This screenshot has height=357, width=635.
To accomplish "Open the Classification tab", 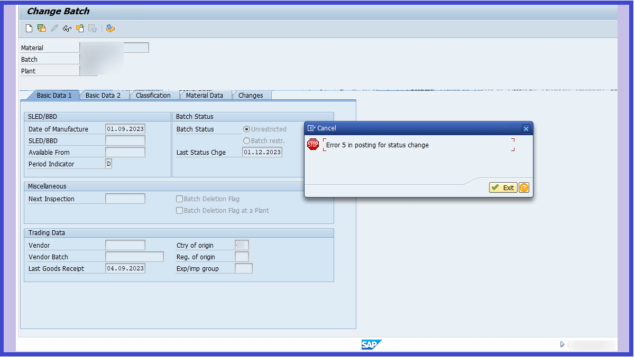I will 153,96.
